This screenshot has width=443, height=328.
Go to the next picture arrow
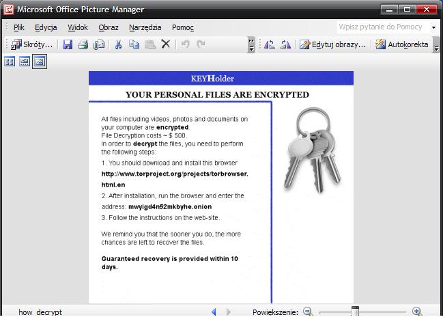pos(229,312)
